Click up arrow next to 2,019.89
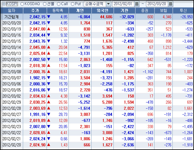194x150 pixels. tap(49, 120)
